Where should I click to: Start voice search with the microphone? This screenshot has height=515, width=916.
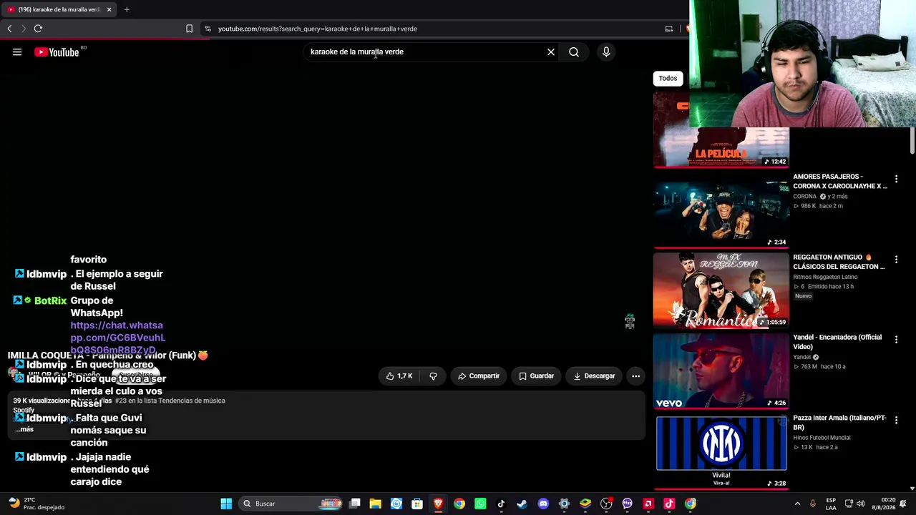(x=606, y=51)
